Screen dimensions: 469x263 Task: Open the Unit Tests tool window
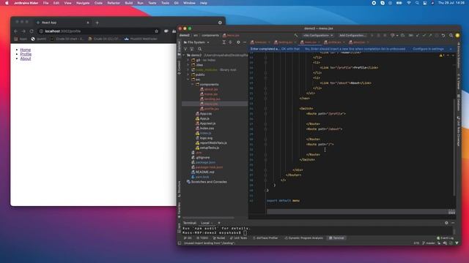[239, 238]
